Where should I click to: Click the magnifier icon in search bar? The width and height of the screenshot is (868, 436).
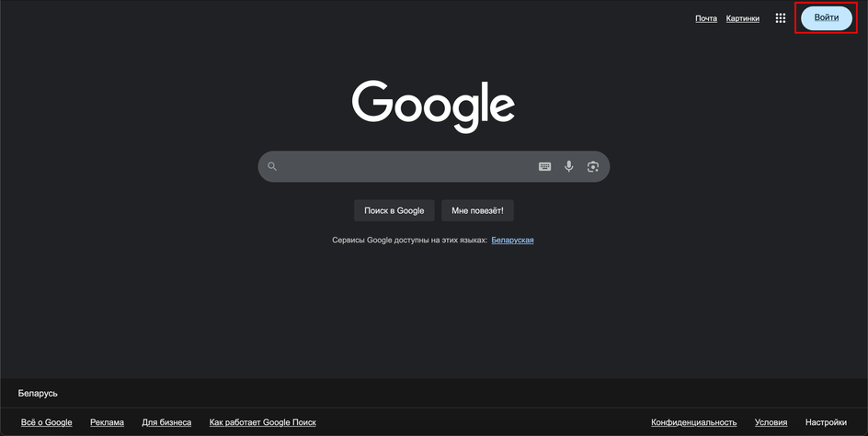tap(272, 166)
